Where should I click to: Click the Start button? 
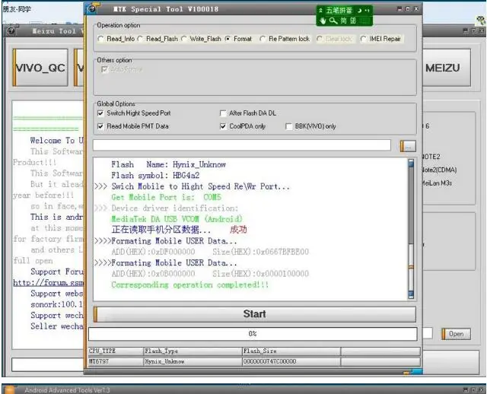255,314
